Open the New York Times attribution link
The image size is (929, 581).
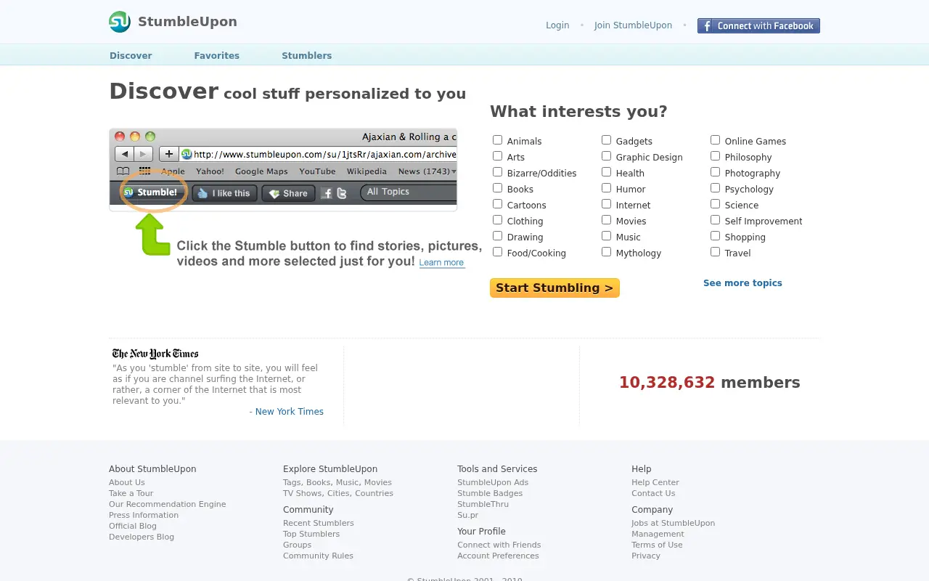pos(289,412)
